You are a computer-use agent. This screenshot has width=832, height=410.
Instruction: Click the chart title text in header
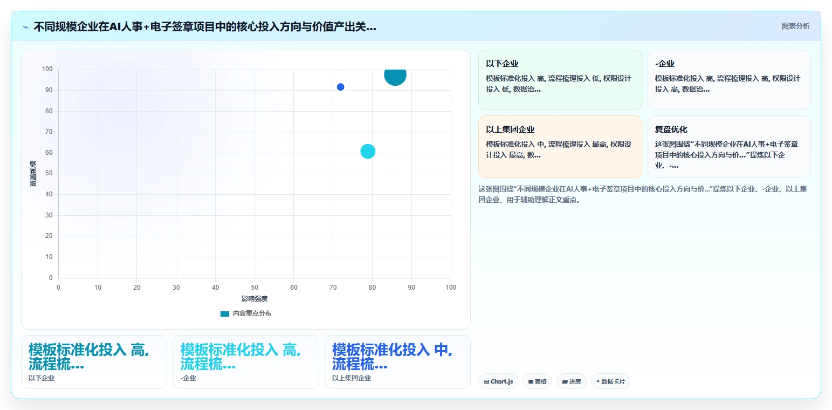click(205, 27)
